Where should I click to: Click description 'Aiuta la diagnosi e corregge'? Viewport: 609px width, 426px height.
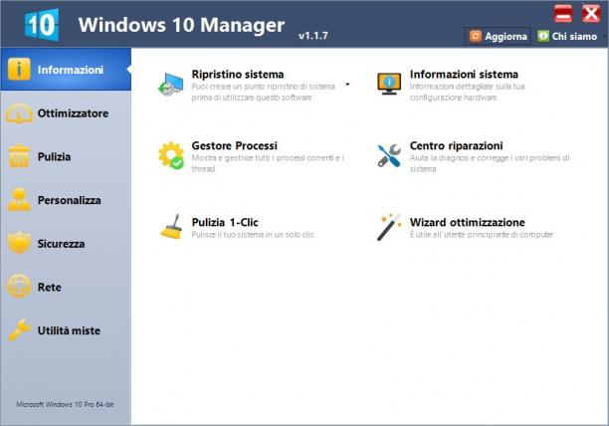490,163
